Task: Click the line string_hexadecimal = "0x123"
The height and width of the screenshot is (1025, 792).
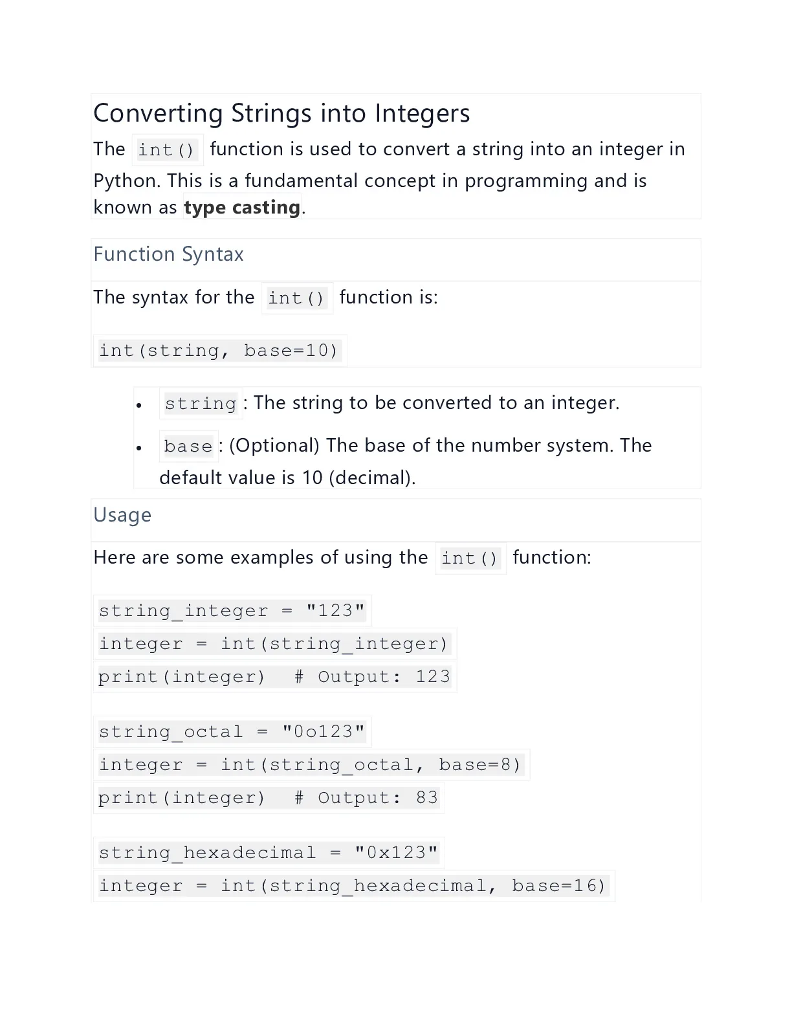Action: click(x=269, y=853)
